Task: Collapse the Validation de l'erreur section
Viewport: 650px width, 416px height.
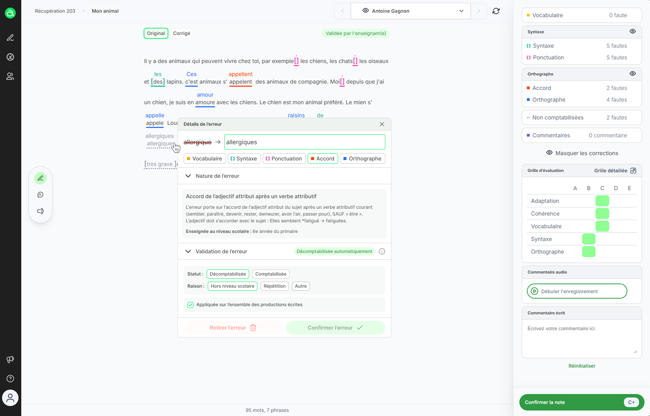Action: (188, 251)
